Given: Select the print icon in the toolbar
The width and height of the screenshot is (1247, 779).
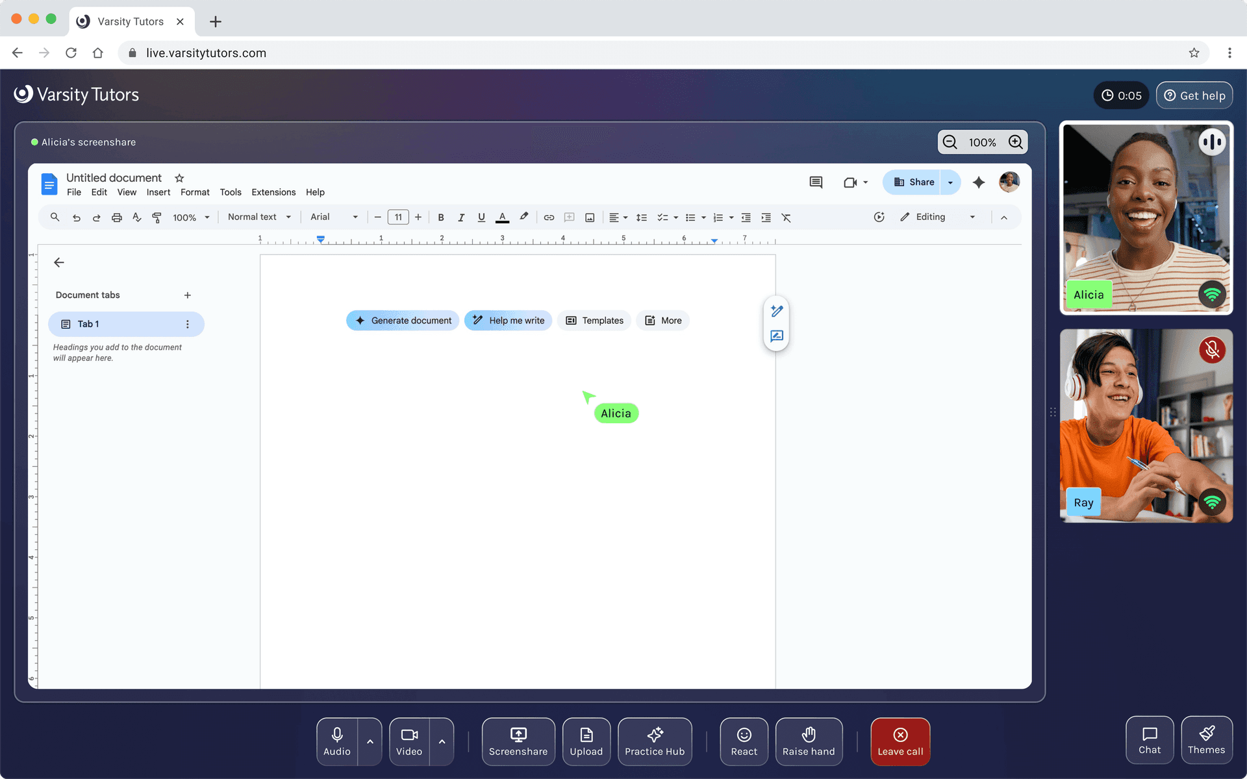Looking at the screenshot, I should pos(117,217).
